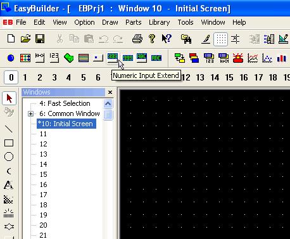The width and height of the screenshot is (290, 239).
Task: Click the bar graph icon
Action: (x=282, y=58)
